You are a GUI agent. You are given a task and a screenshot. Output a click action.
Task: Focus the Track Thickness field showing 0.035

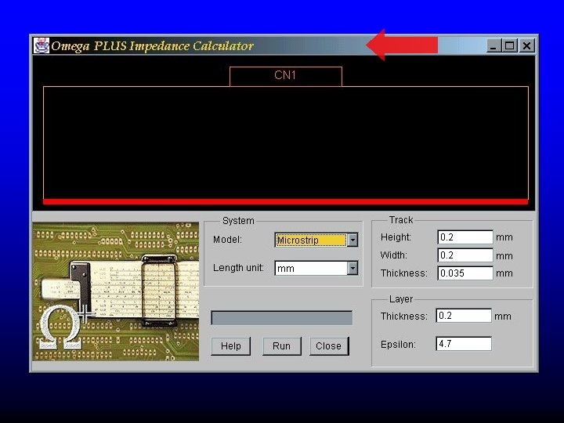[x=465, y=273]
